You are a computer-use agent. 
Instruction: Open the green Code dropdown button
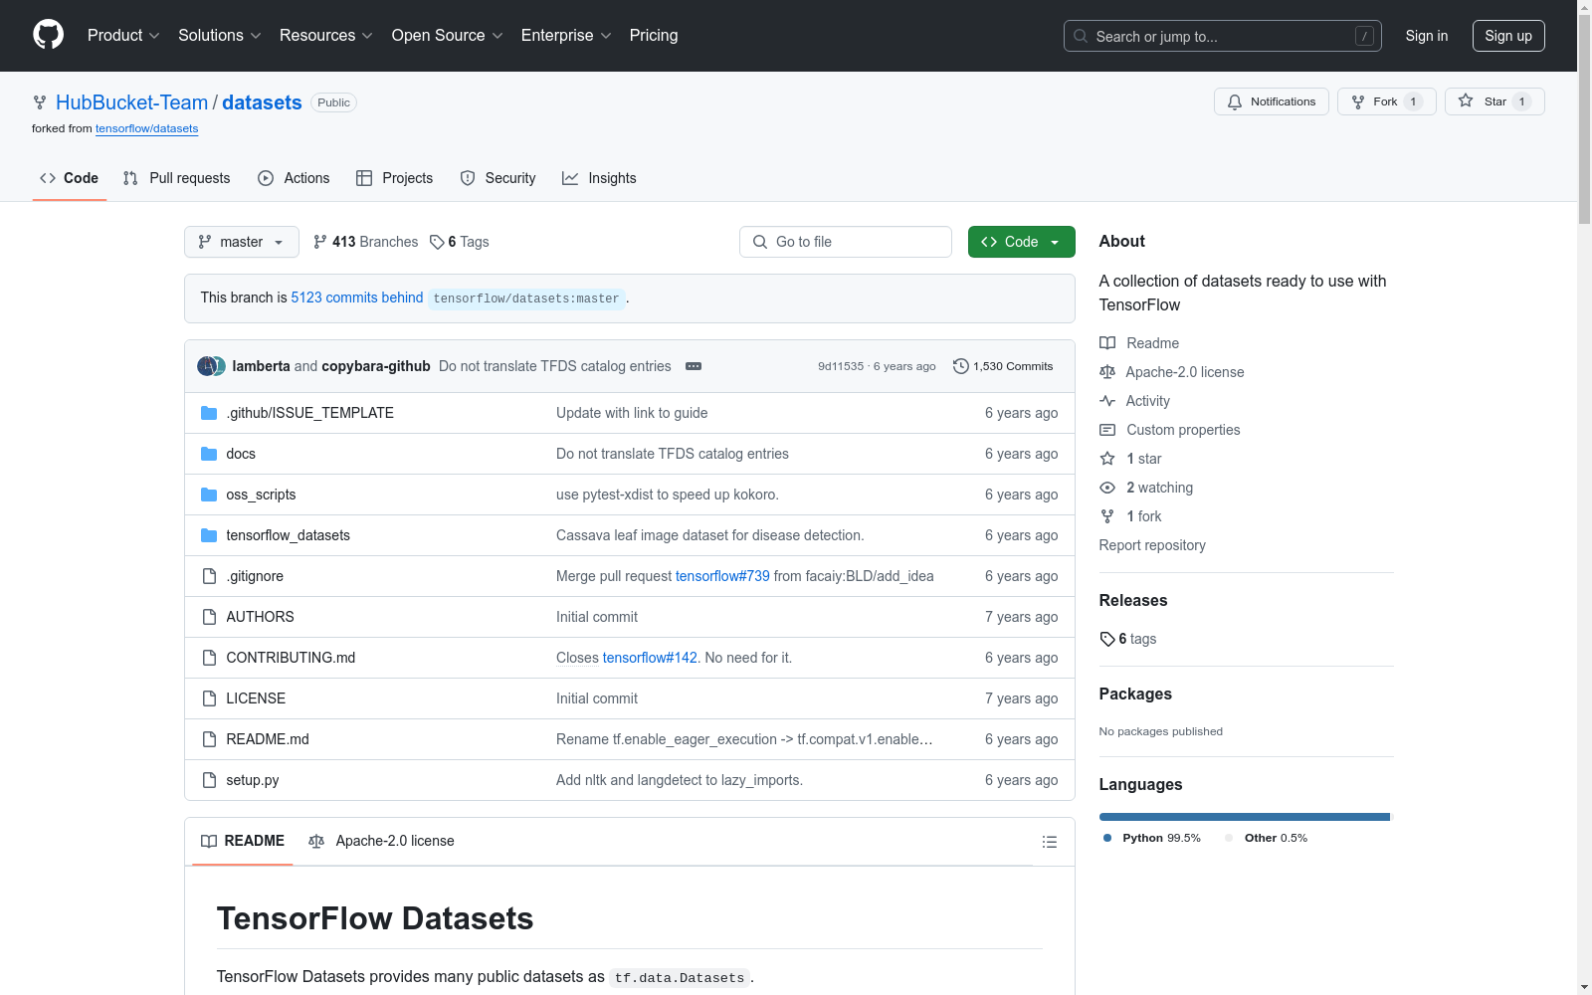point(1021,242)
